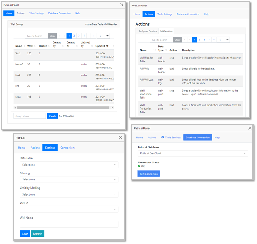
Task: Open Help tab in Database Connection panel
Action: point(217,137)
